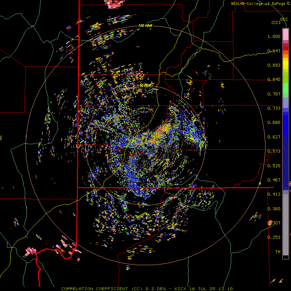Click the 100 NMI range ring label

[x=145, y=26]
